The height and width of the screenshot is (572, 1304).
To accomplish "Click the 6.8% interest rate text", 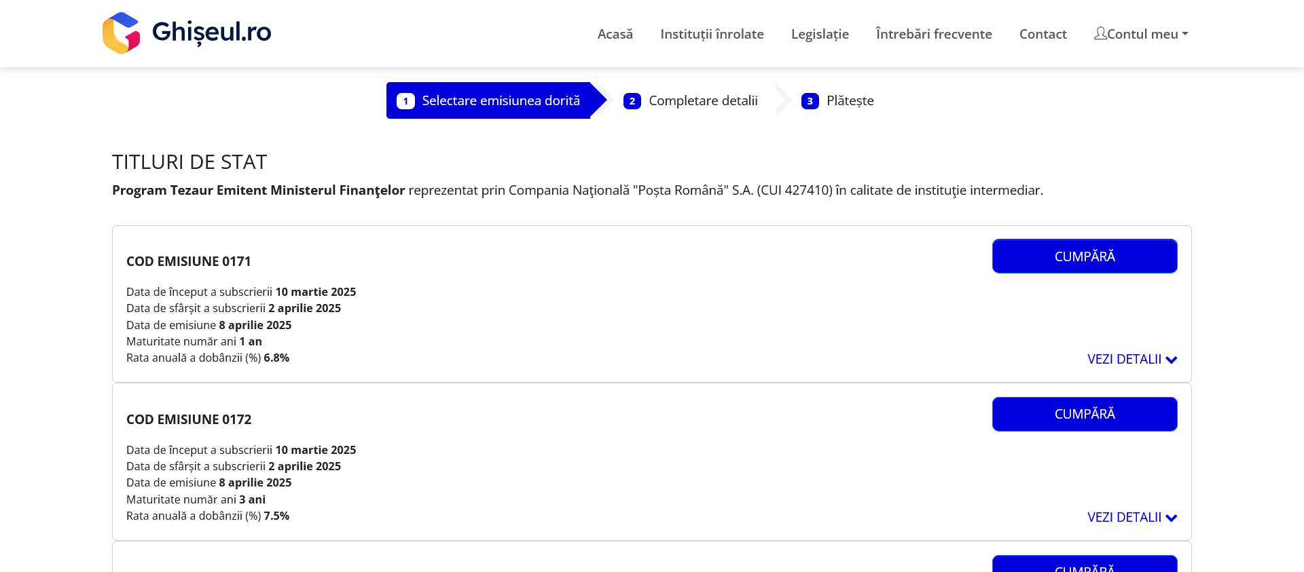I will click(x=276, y=358).
